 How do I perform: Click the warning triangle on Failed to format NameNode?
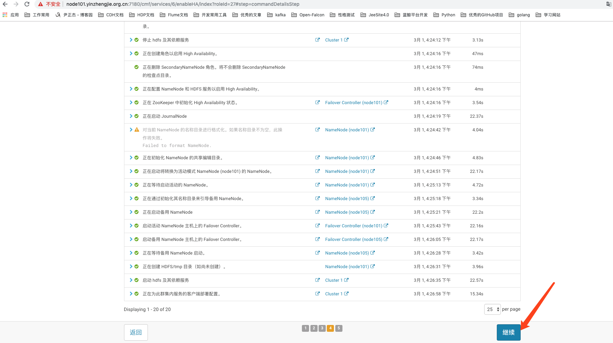point(137,130)
